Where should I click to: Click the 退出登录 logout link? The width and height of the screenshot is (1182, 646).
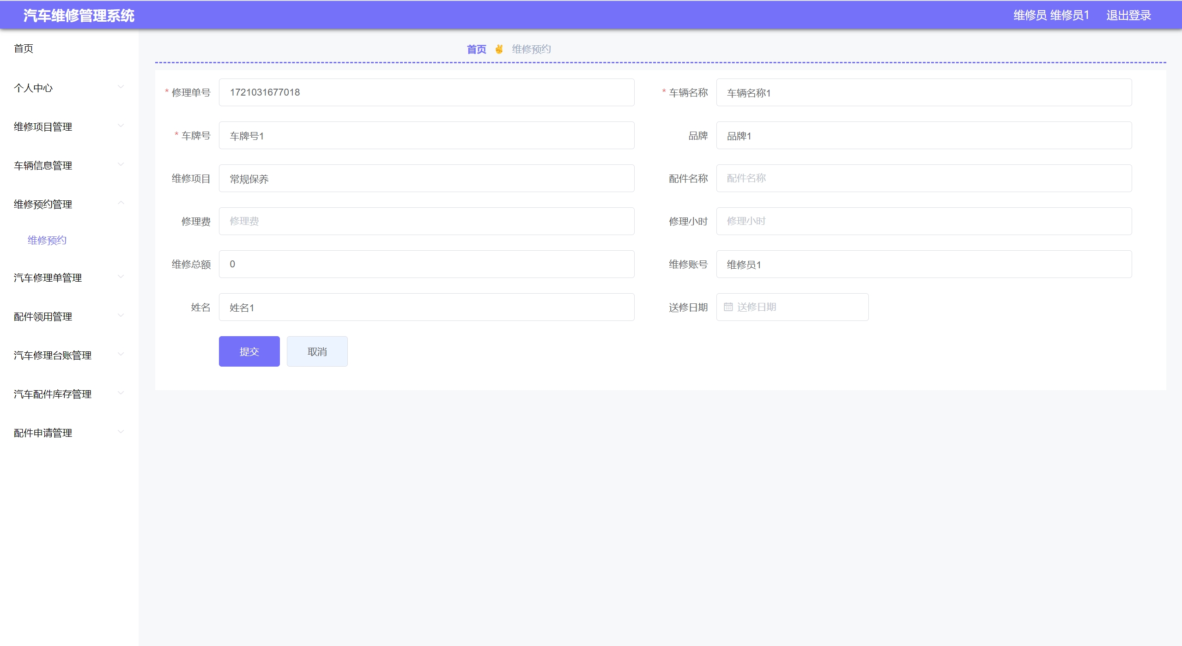click(1128, 15)
